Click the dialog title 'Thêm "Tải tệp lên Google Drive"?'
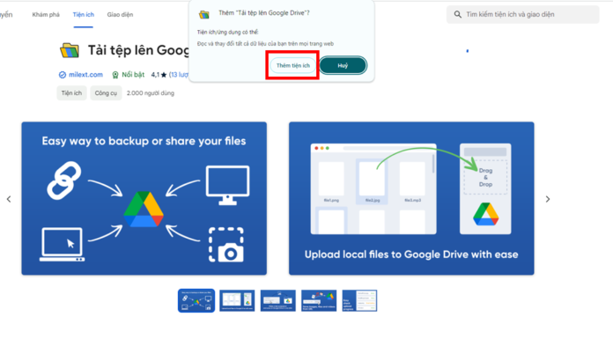Image resolution: width=613 pixels, height=339 pixels. [264, 13]
